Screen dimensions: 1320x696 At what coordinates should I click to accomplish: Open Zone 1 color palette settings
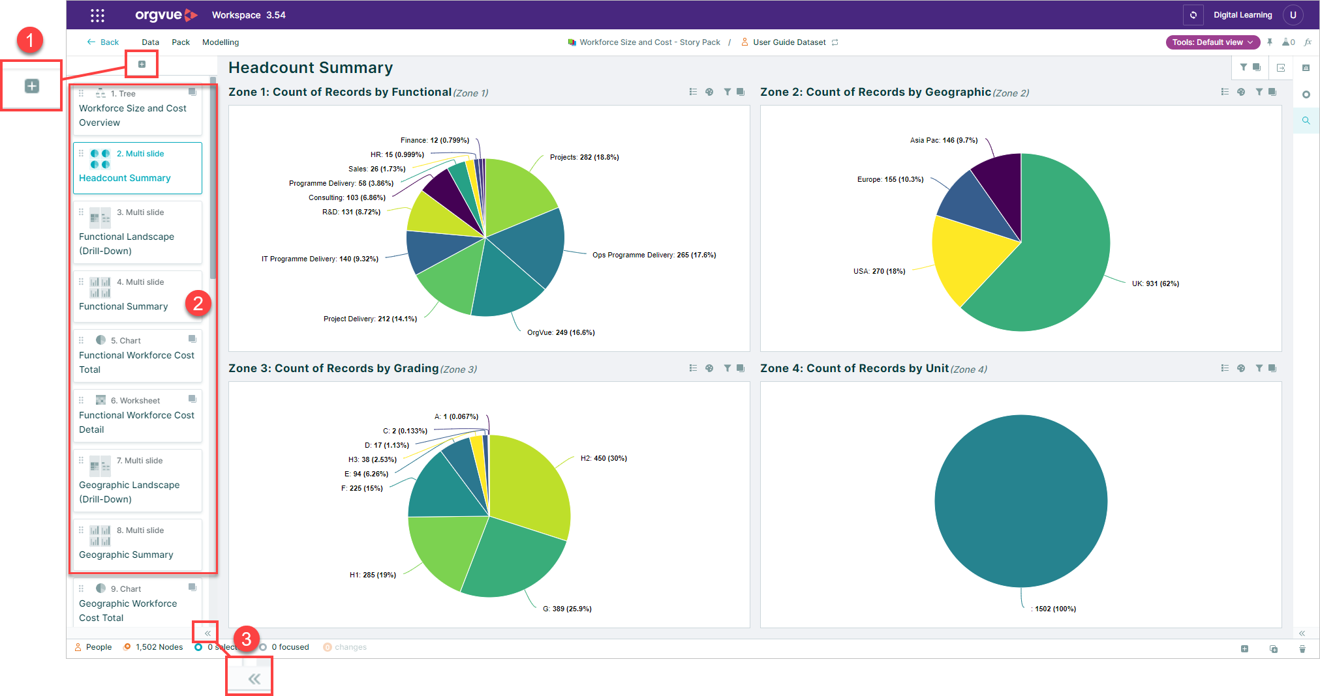click(709, 92)
